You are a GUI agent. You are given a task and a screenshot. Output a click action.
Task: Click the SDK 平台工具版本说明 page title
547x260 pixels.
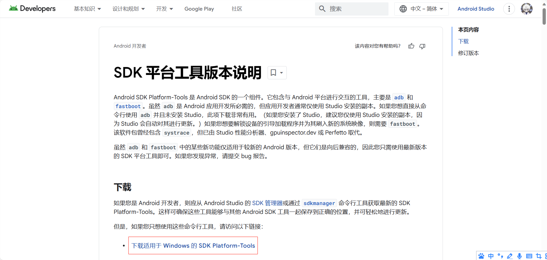point(188,73)
